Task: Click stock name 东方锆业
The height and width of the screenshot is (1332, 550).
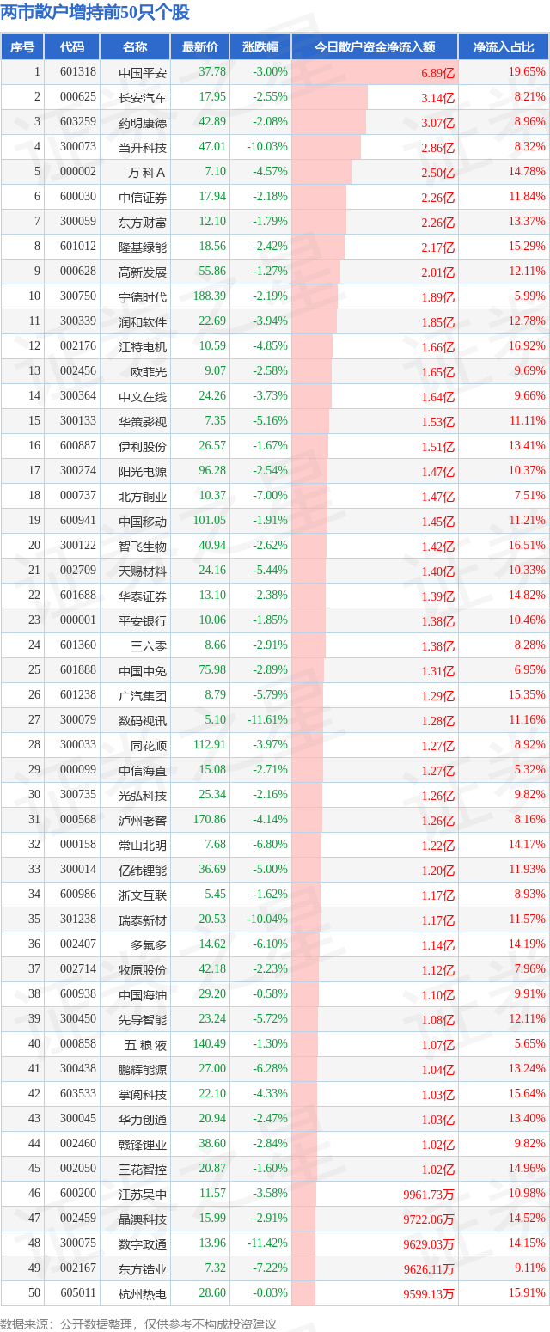Action: pyautogui.click(x=143, y=1269)
